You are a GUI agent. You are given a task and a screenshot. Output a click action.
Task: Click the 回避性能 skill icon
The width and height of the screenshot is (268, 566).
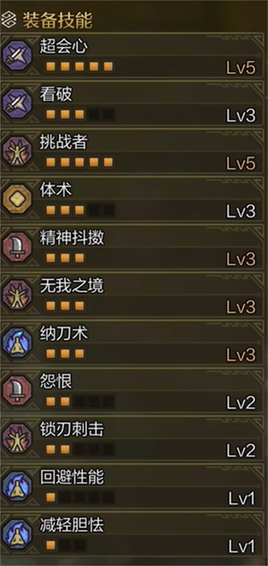tap(17, 486)
